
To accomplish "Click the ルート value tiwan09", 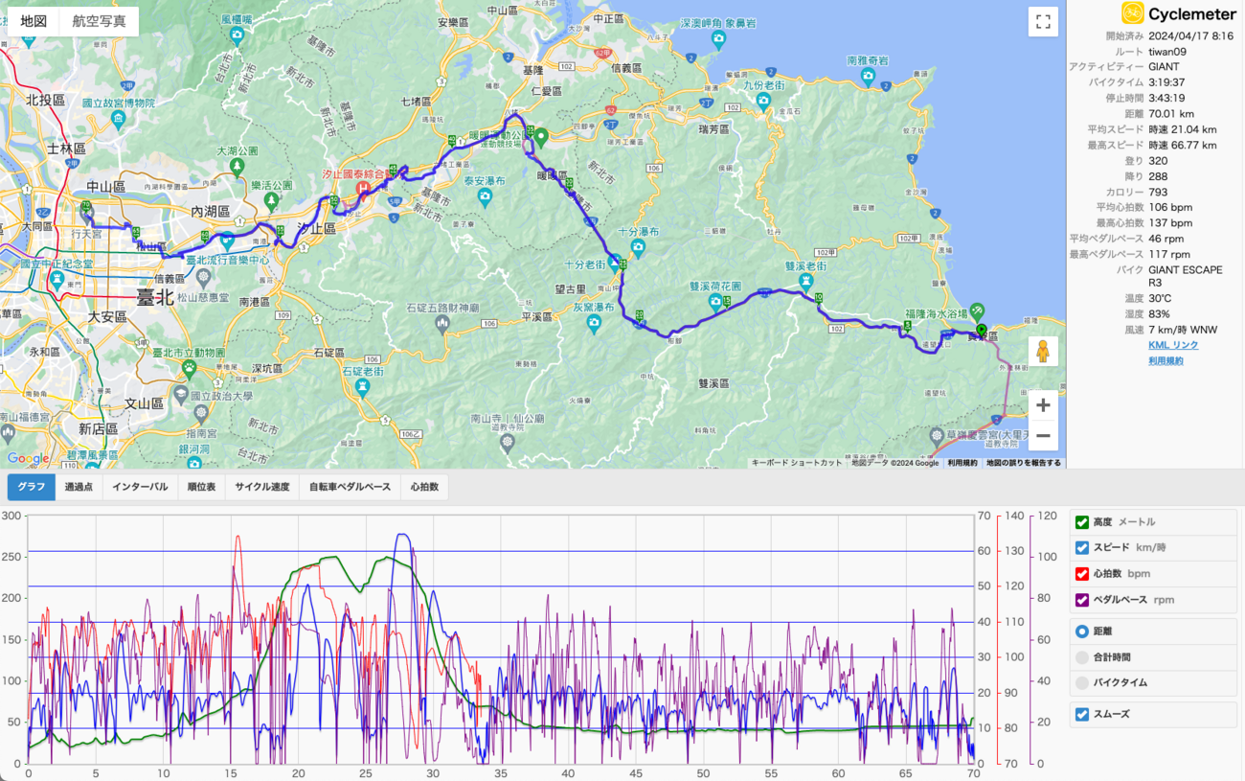I will tap(1169, 52).
